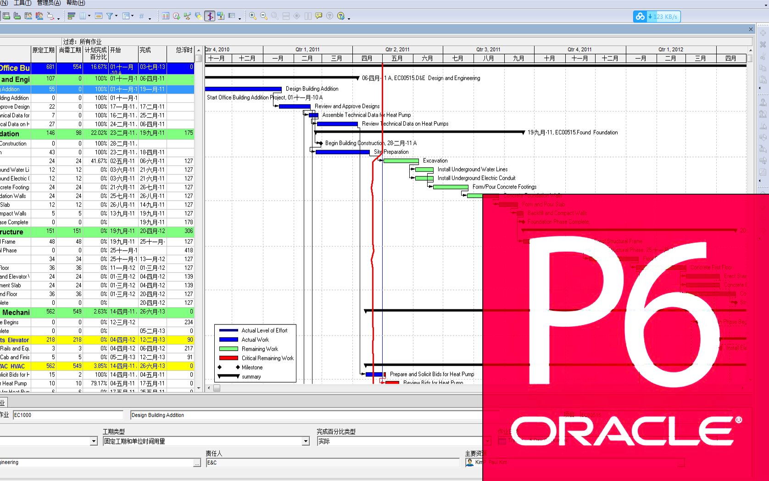Click the 原定工期 column header
Image resolution: width=769 pixels, height=481 pixels.
[44, 53]
